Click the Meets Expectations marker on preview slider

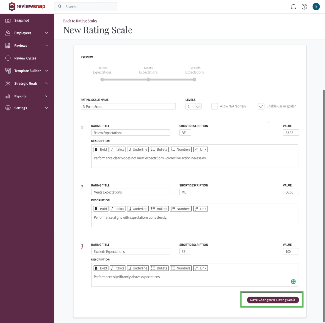(148, 80)
